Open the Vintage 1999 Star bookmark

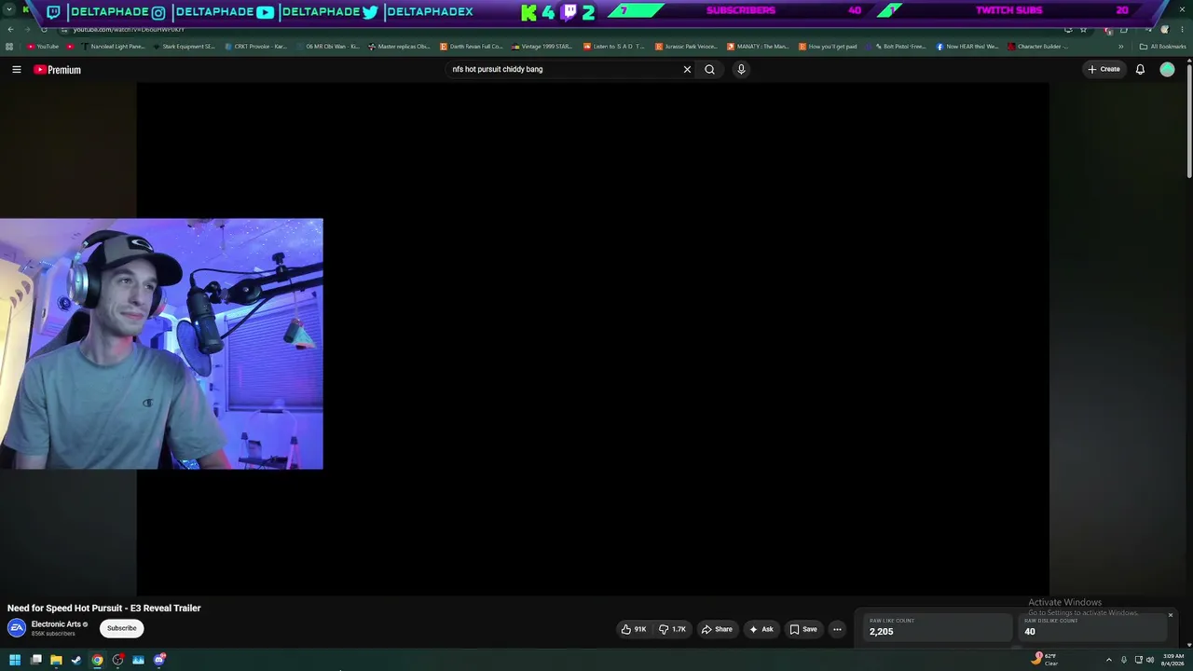point(543,47)
